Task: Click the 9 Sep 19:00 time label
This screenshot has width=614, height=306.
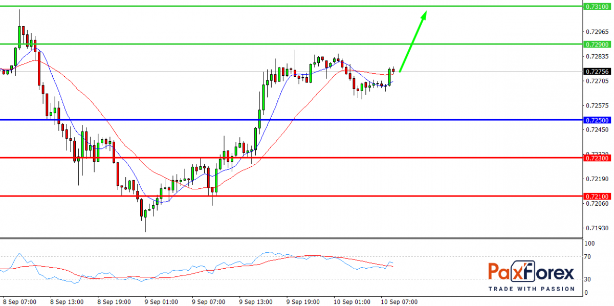Action: (302, 302)
